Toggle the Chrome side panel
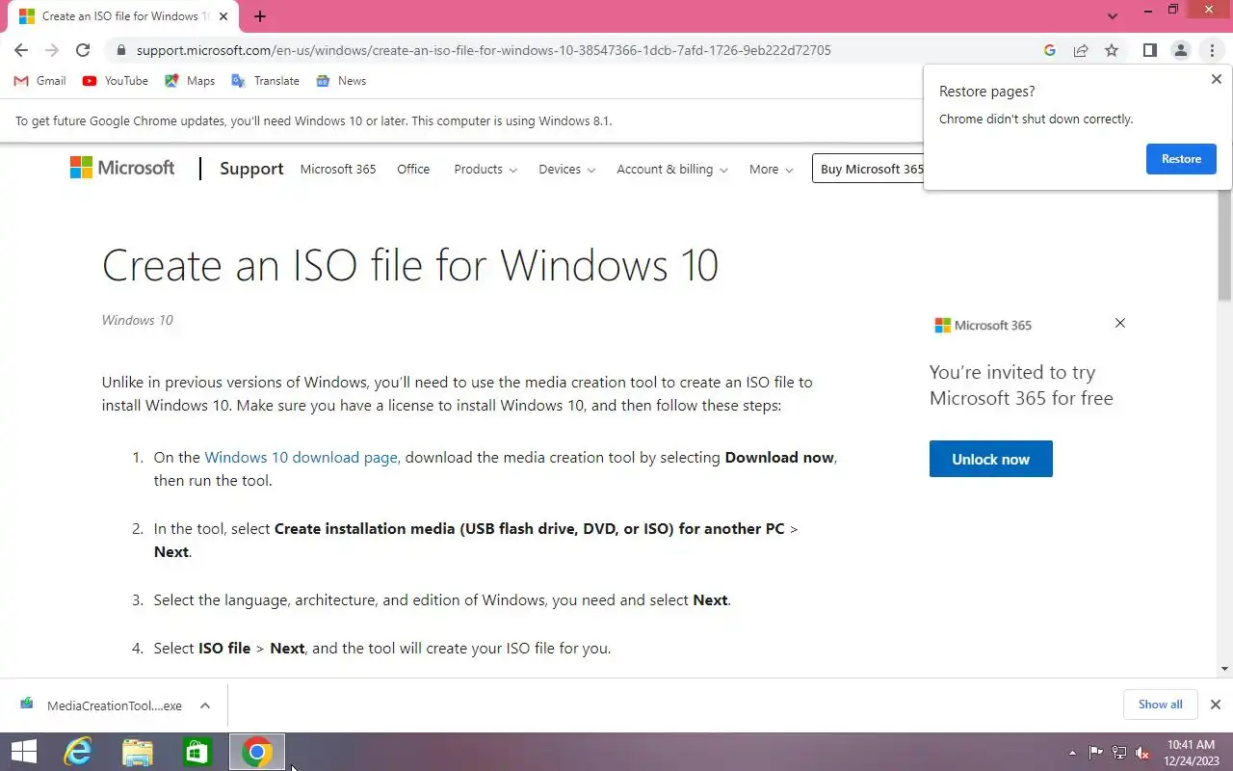 tap(1149, 50)
